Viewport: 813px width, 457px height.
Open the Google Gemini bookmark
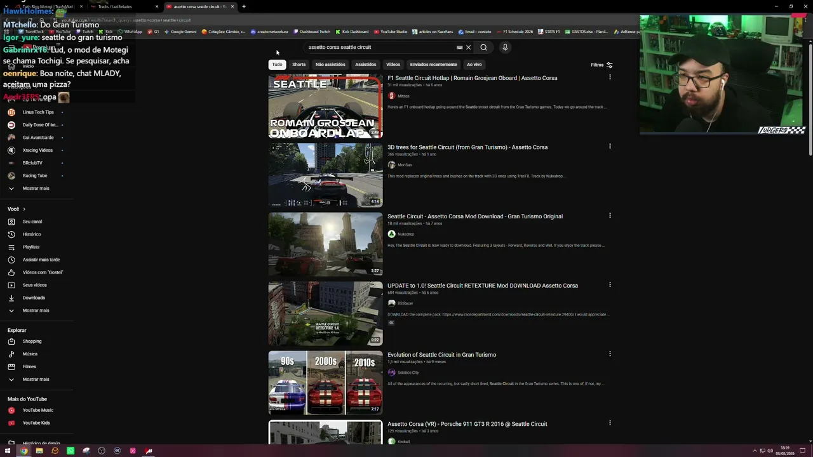(x=180, y=32)
